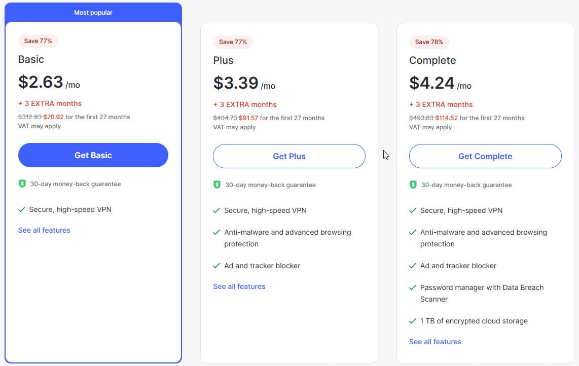This screenshot has width=579, height=366.
Task: Open See all features under the Complete plan
Action: 435,342
